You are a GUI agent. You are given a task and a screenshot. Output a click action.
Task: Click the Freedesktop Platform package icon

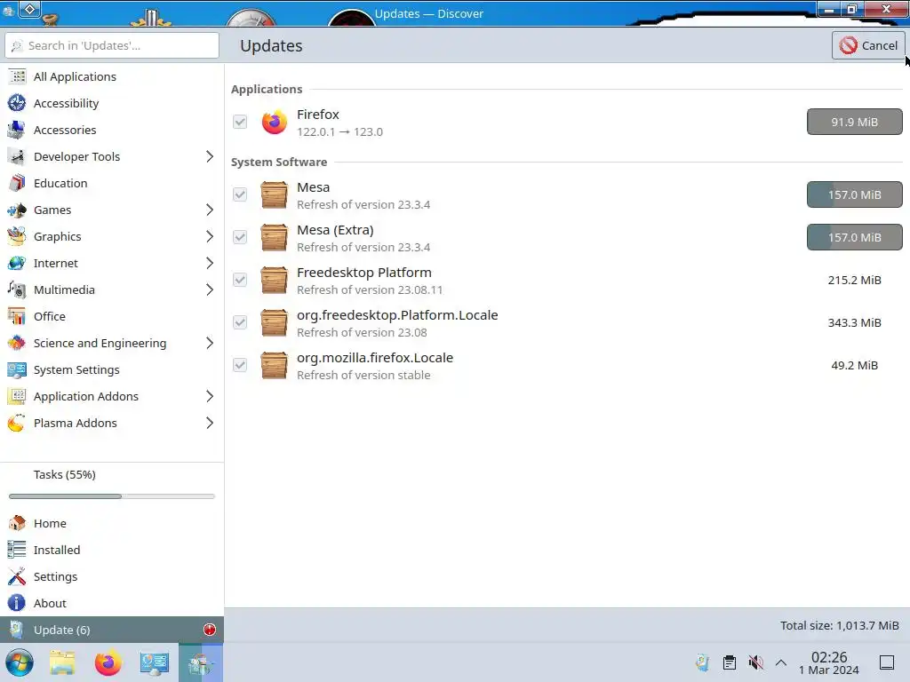[x=274, y=280]
